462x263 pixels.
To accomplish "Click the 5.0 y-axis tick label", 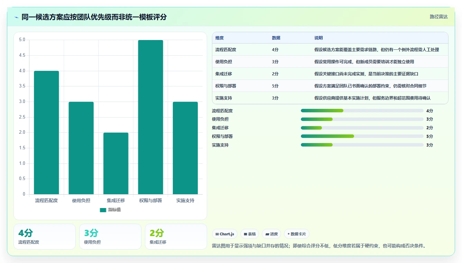I will 22,40.
